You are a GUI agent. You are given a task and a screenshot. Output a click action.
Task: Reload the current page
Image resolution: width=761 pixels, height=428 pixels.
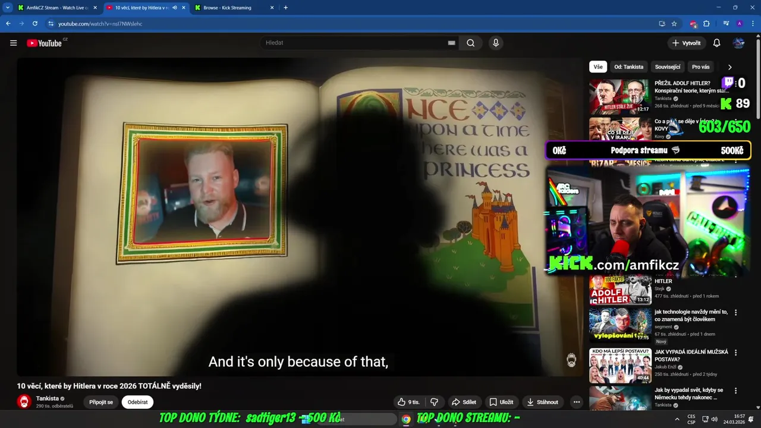tap(35, 24)
